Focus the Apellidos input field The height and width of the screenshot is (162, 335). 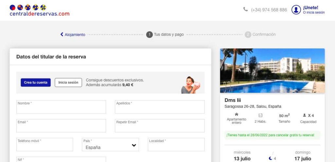click(160, 107)
